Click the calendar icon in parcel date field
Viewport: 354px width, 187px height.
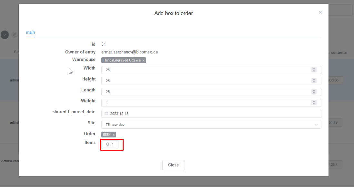pyautogui.click(x=106, y=114)
